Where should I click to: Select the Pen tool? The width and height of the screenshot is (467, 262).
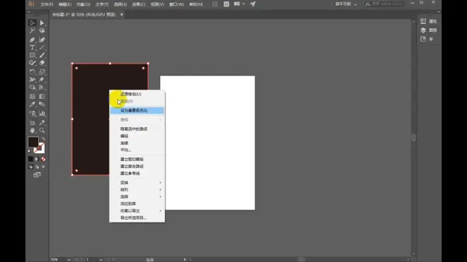(33, 40)
